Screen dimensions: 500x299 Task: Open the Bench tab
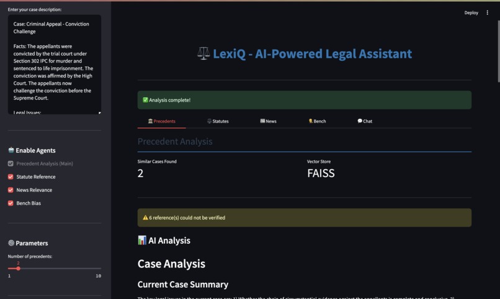click(317, 121)
